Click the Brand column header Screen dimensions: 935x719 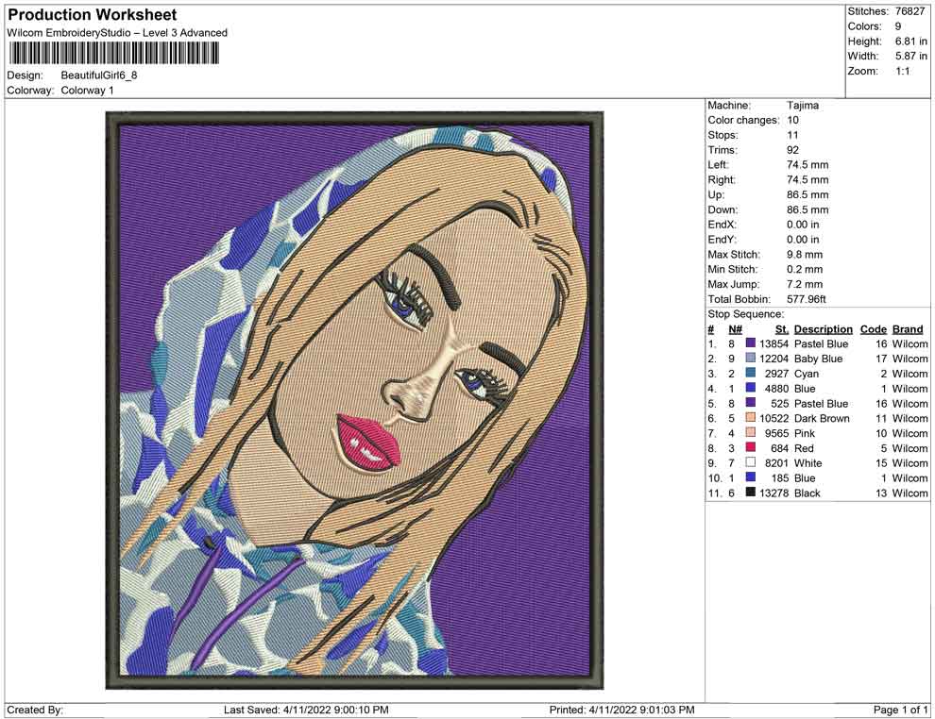[908, 329]
